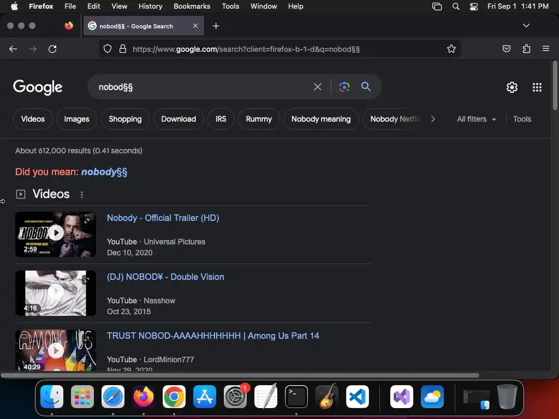Open a new tab with plus

tap(216, 26)
